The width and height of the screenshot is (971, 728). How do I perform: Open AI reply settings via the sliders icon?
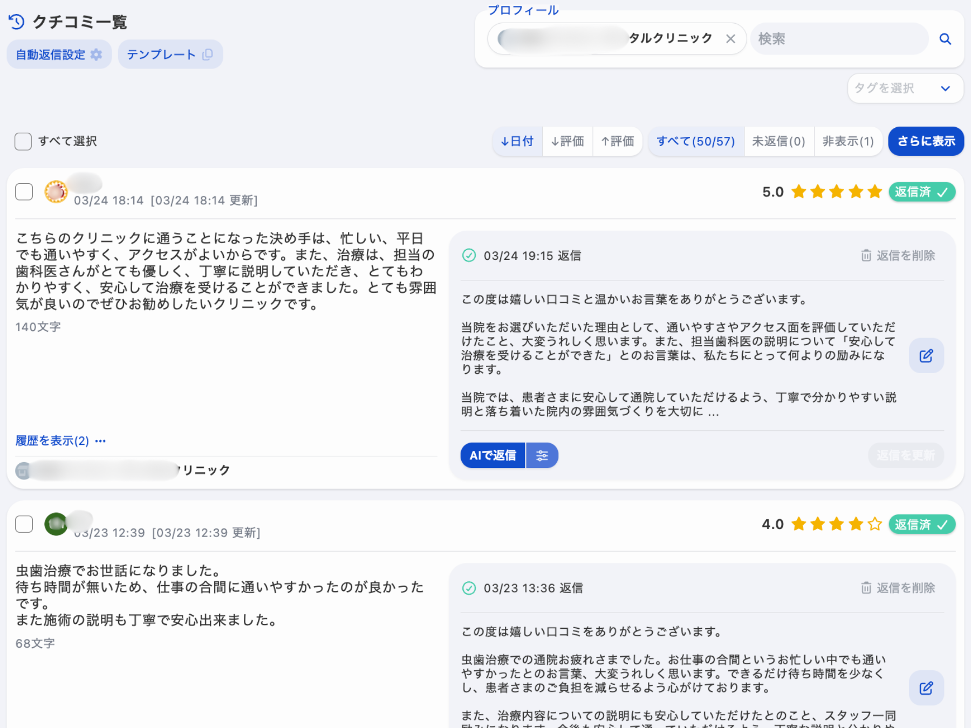pyautogui.click(x=542, y=455)
